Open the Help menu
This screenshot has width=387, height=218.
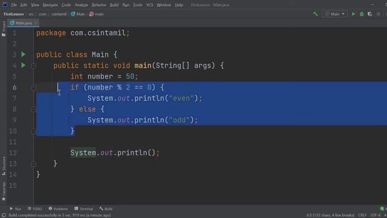[x=179, y=5]
